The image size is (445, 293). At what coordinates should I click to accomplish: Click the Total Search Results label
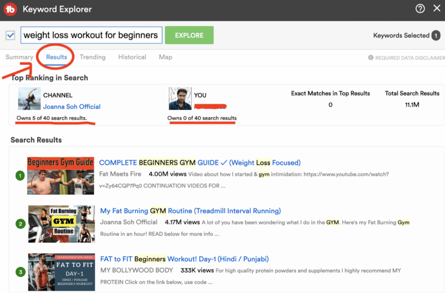pyautogui.click(x=412, y=94)
